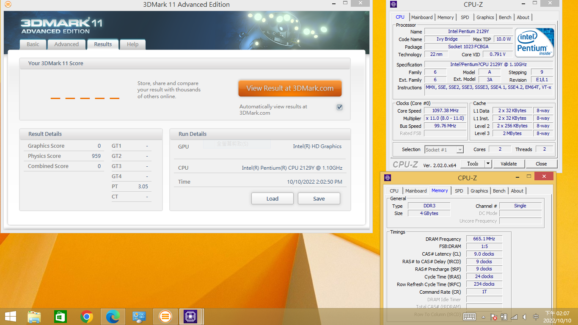578x325 pixels.
Task: Click the volume speaker tray icon
Action: pos(525,317)
